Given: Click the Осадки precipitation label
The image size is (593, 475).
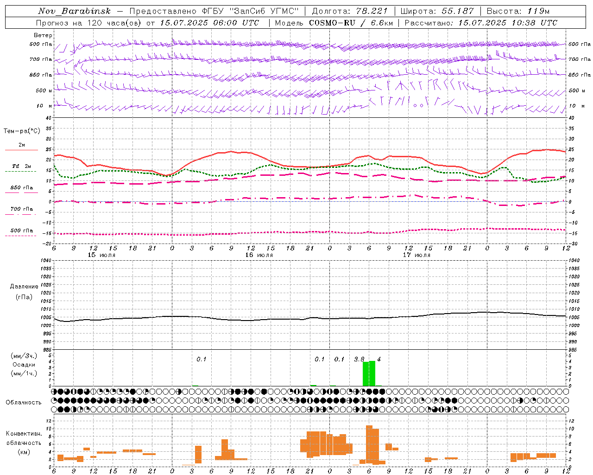Looking at the screenshot, I should pyautogui.click(x=24, y=365).
